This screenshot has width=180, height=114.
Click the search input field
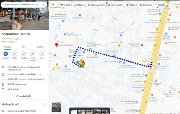pos(19,5)
